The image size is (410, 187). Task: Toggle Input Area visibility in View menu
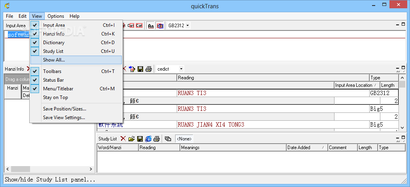pos(76,25)
